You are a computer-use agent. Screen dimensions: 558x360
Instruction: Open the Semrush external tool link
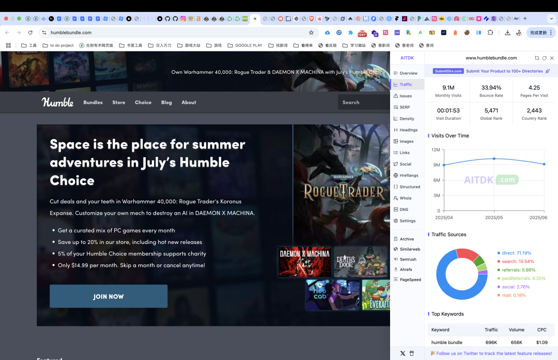pos(405,259)
